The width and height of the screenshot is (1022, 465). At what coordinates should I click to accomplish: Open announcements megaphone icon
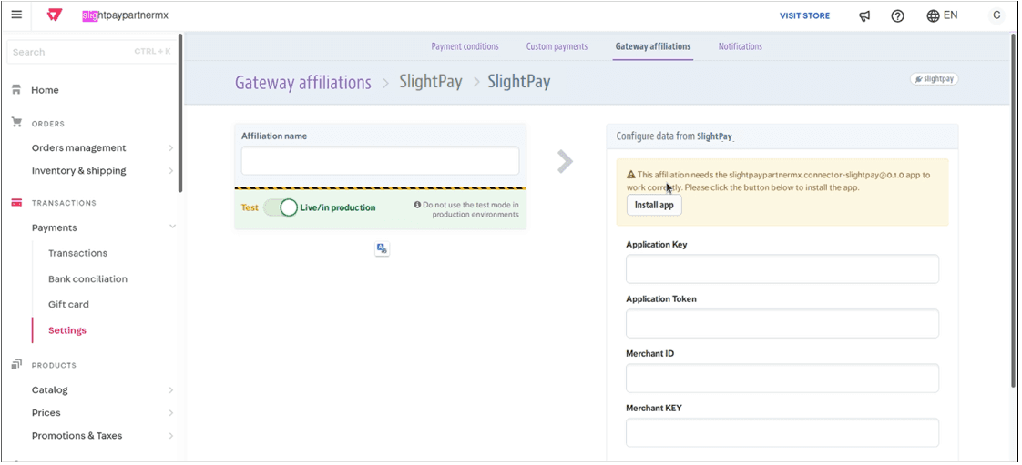[865, 16]
